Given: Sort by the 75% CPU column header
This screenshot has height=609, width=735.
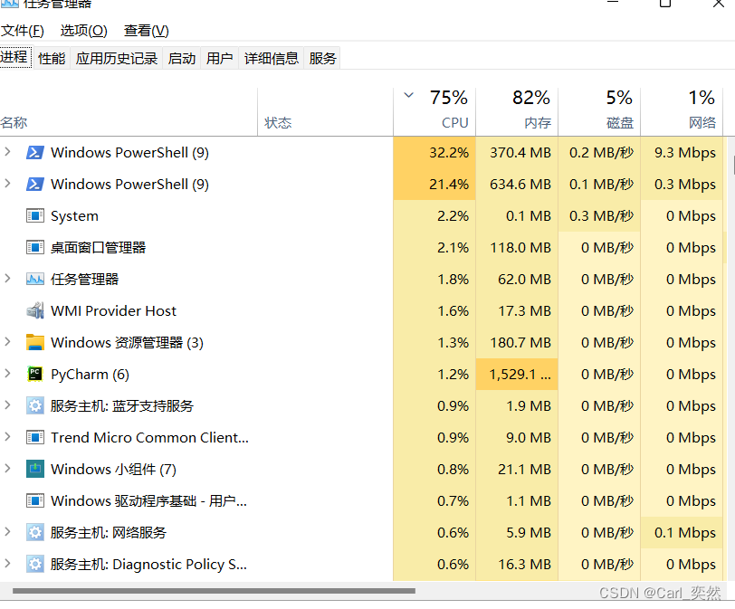Looking at the screenshot, I should 434,112.
